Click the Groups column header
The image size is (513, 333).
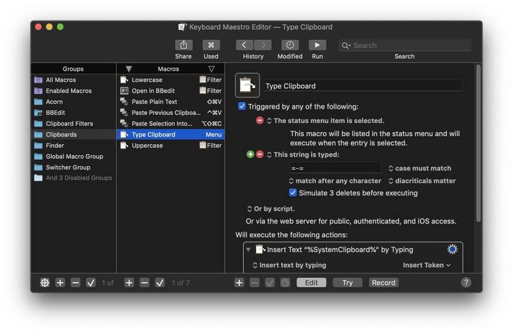(73, 68)
